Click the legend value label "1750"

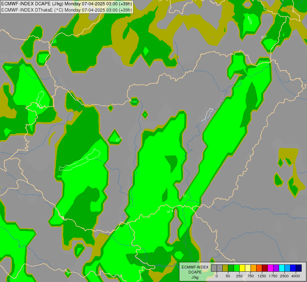click(x=273, y=276)
